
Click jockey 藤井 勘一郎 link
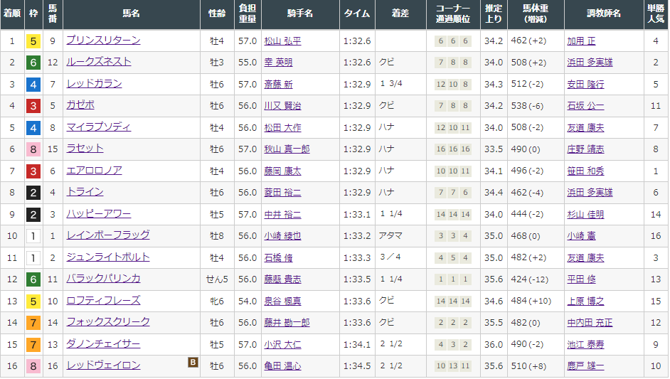coord(287,323)
